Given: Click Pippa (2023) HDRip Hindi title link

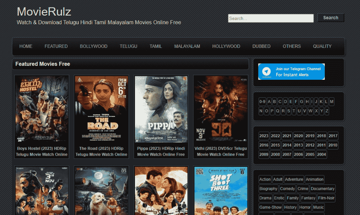Looking at the screenshot, I should tap(161, 151).
